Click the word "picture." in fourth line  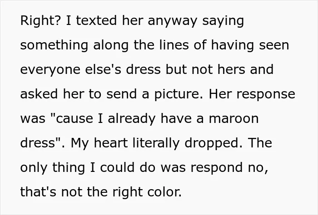click(179, 94)
